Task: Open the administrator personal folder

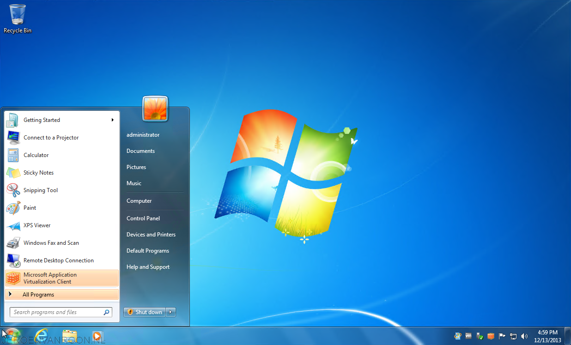Action: coord(143,135)
